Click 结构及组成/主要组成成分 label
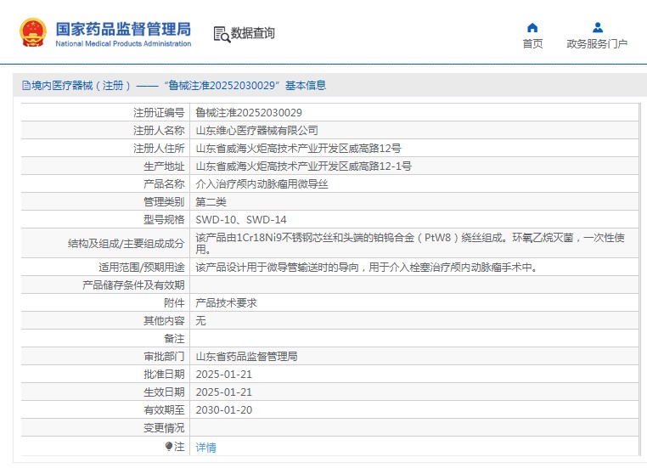Image resolution: width=647 pixels, height=468 pixels. (126, 244)
